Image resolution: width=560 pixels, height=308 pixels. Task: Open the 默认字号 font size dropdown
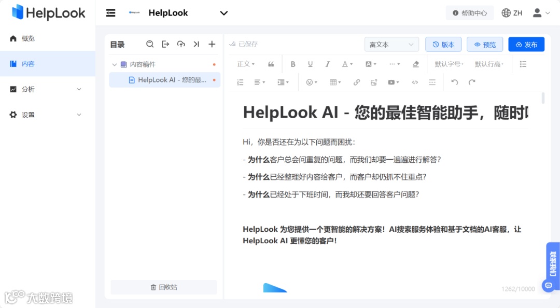pos(448,64)
